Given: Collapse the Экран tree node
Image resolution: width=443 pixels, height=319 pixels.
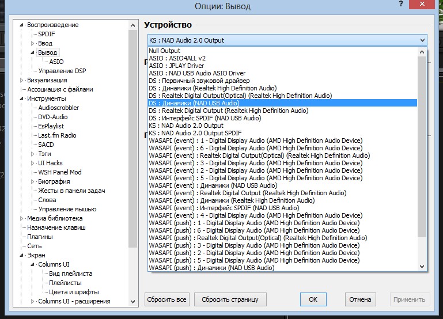Looking at the screenshot, I should click(x=21, y=255).
